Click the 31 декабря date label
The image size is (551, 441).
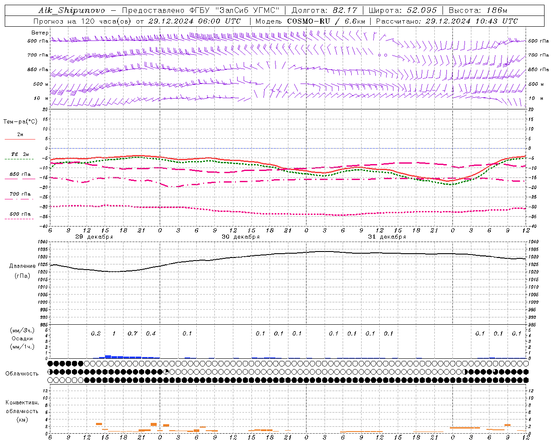pos(387,237)
